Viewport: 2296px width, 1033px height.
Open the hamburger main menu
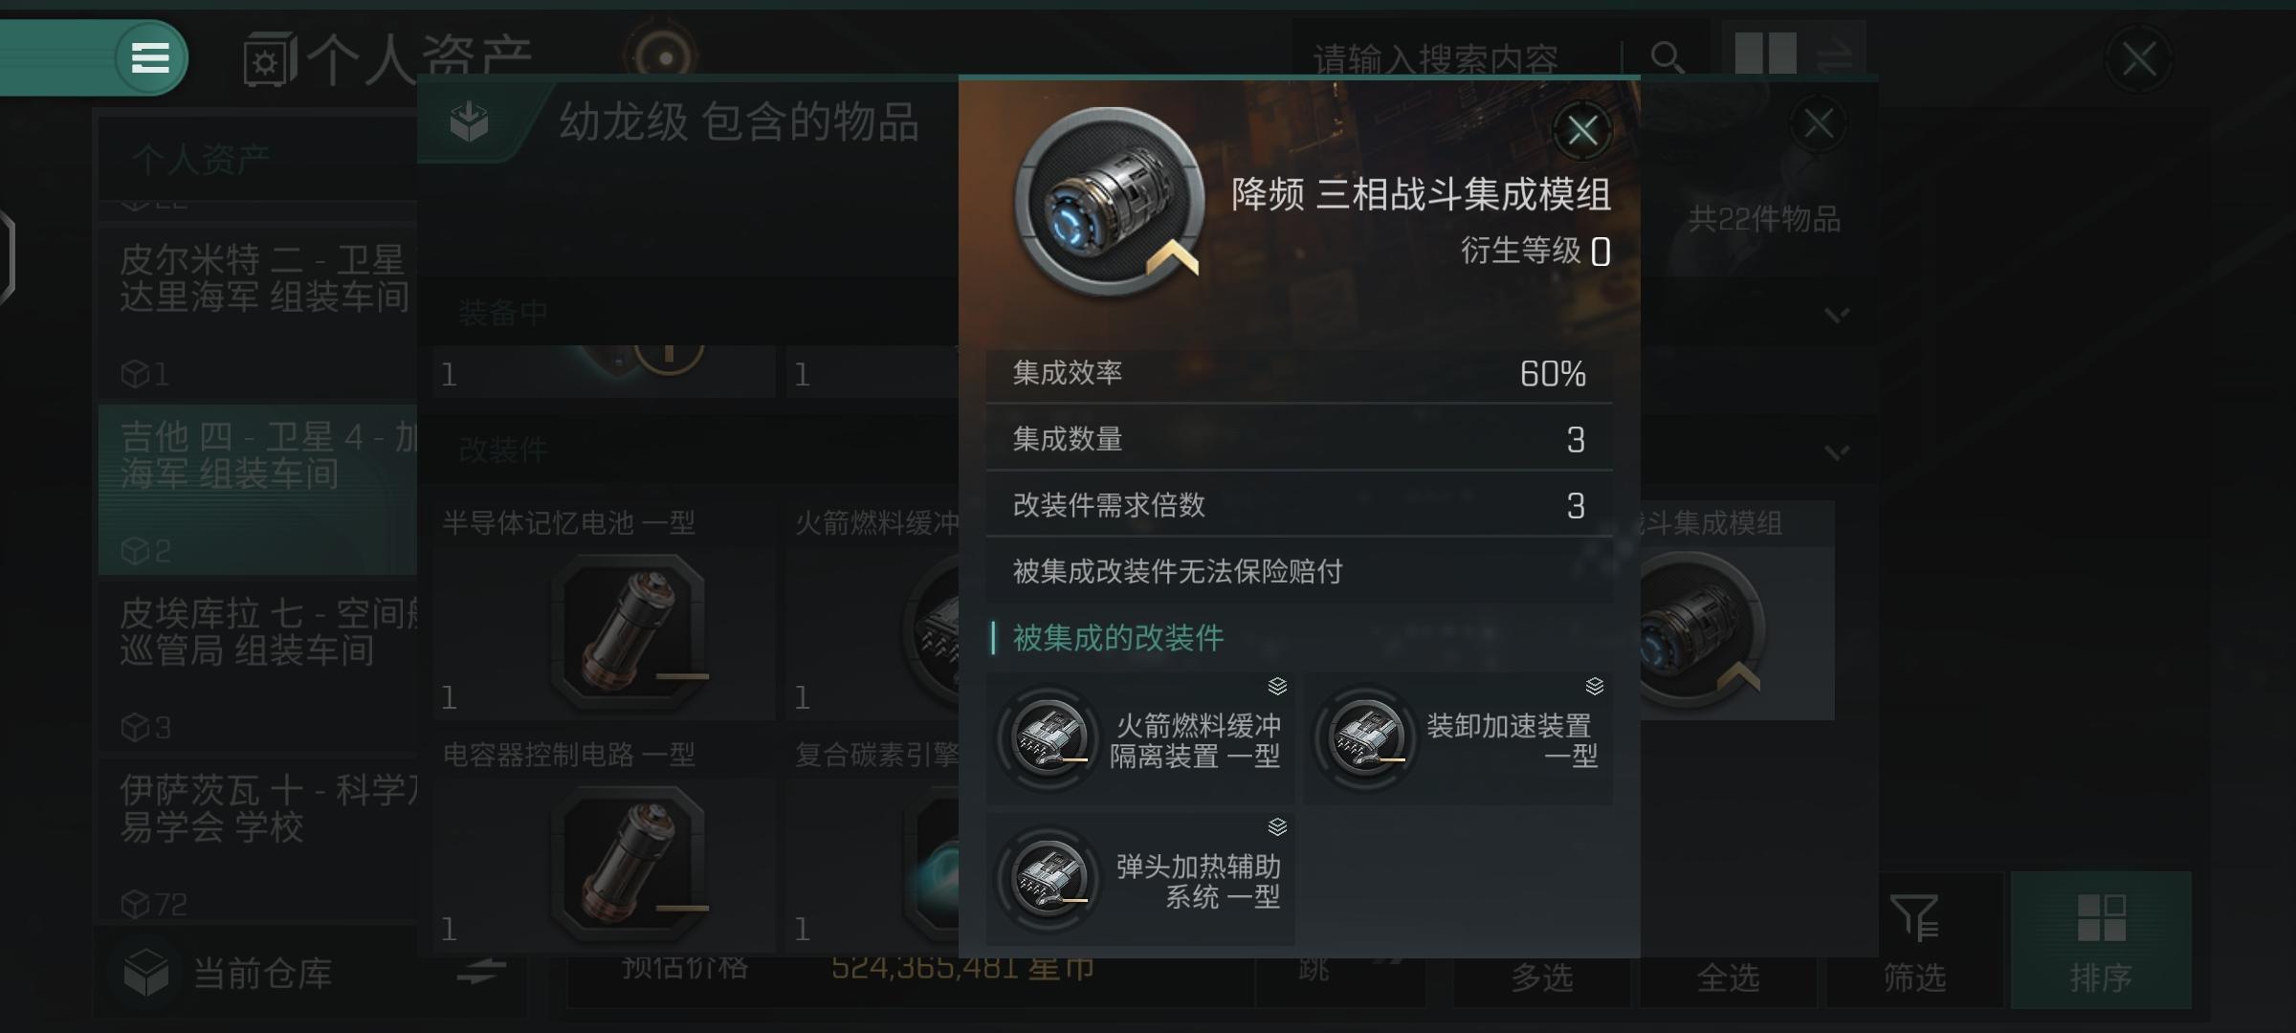click(150, 57)
